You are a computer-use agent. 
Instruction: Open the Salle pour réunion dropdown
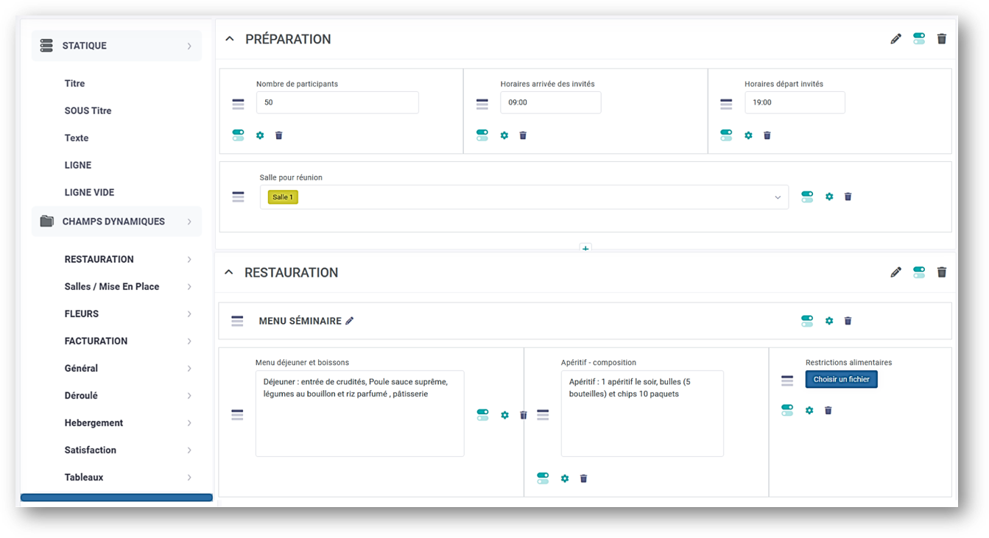point(777,197)
